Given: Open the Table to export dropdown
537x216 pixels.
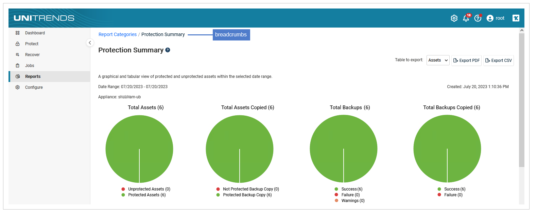Looking at the screenshot, I should 438,60.
